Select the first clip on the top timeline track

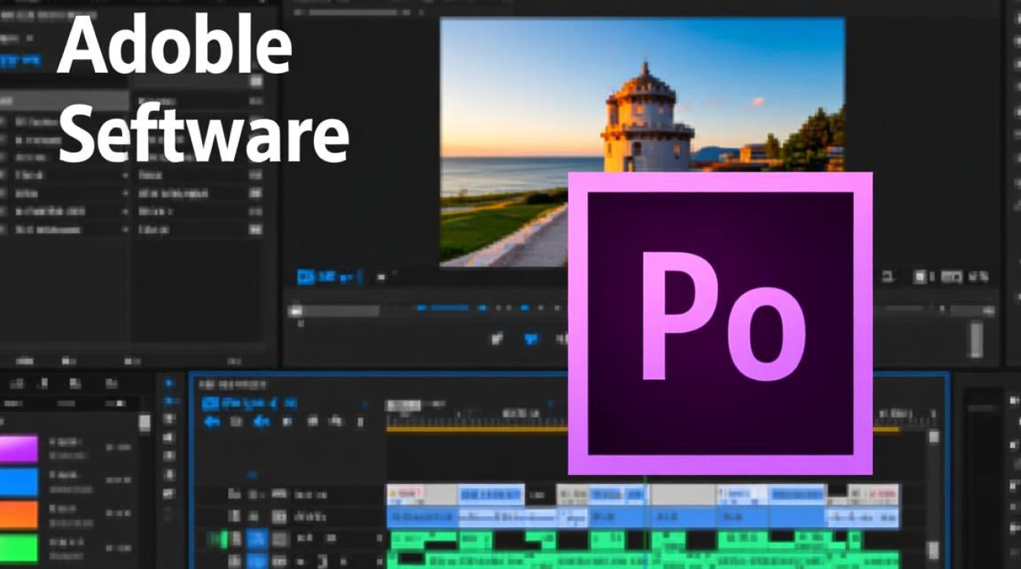[x=422, y=495]
